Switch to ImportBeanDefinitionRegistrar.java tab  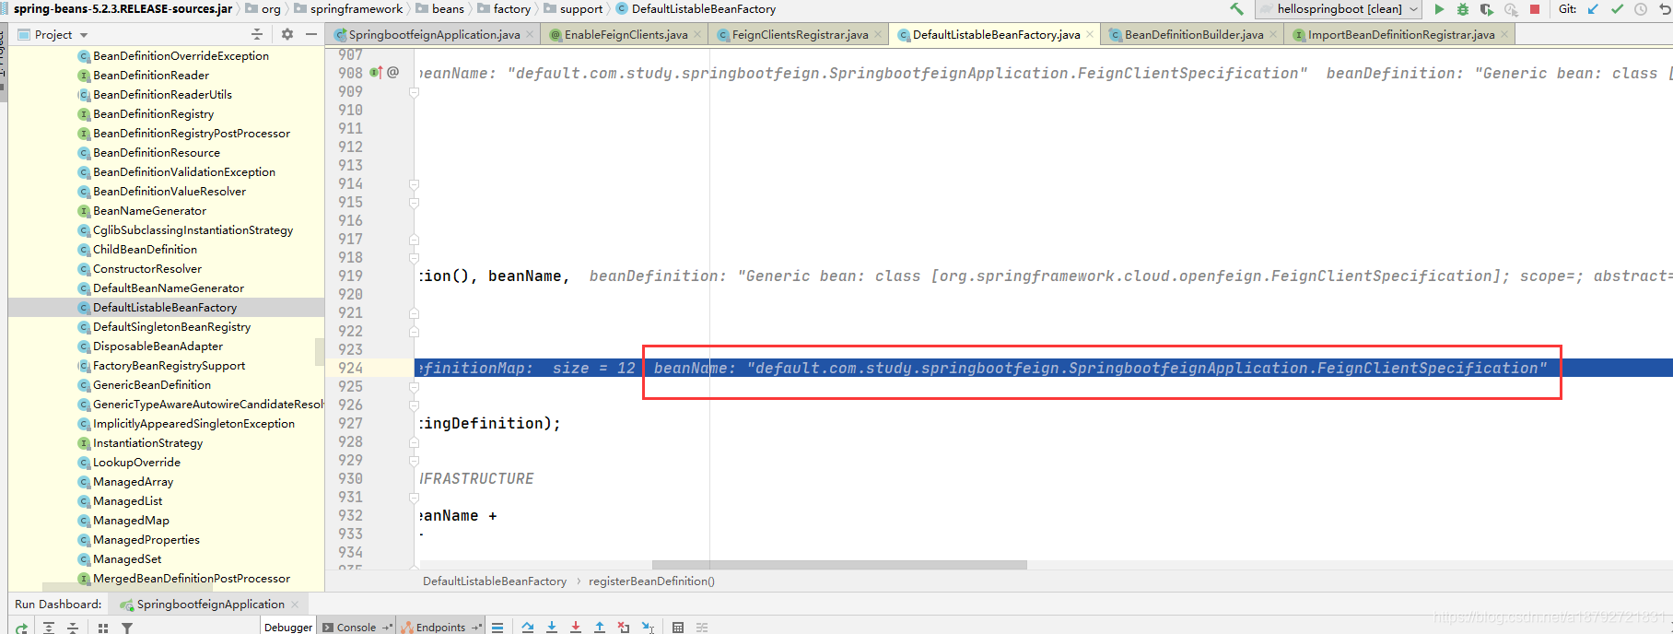[1401, 34]
